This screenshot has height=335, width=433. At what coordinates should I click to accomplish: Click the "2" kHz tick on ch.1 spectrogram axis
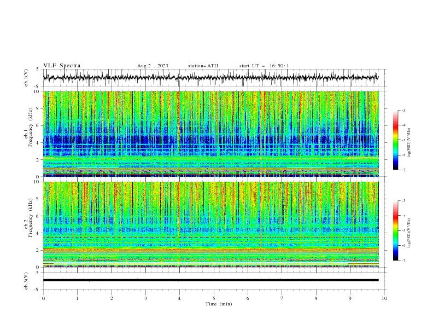click(x=38, y=160)
